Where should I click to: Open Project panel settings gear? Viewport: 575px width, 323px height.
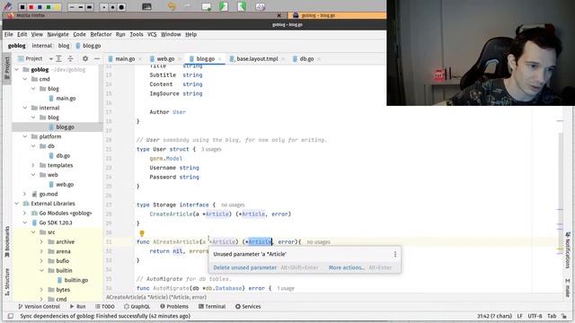85,58
